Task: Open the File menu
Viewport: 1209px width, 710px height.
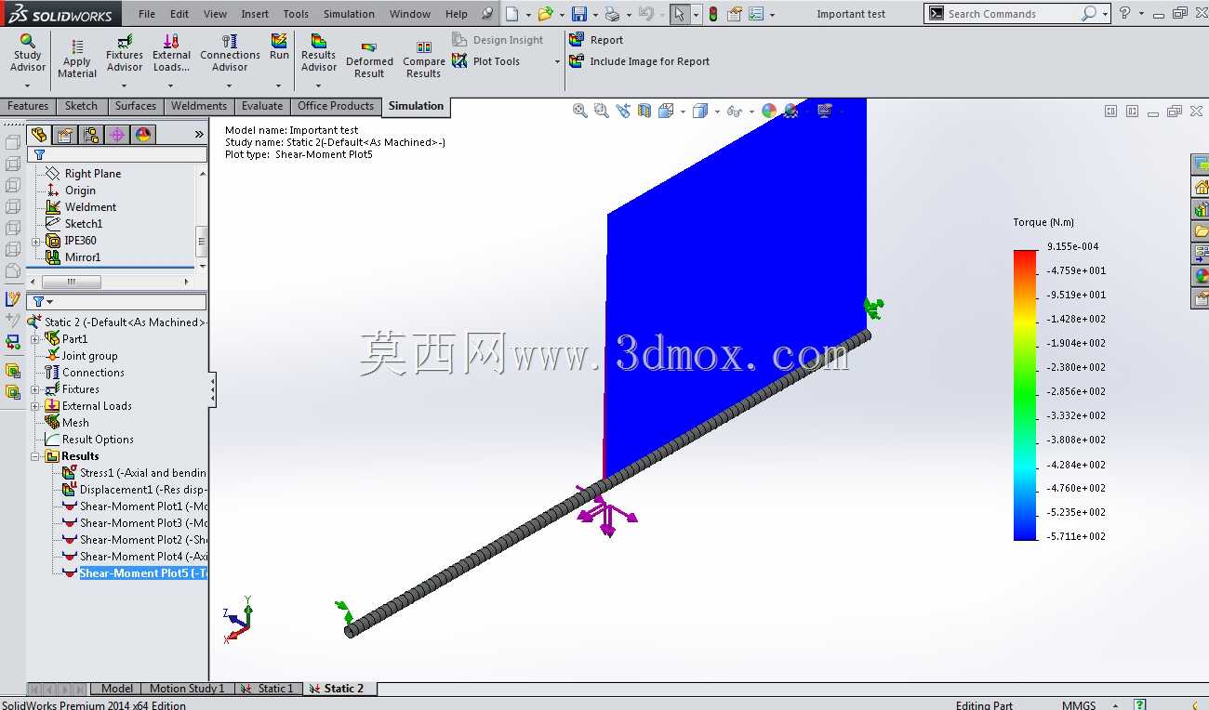Action: tap(147, 14)
